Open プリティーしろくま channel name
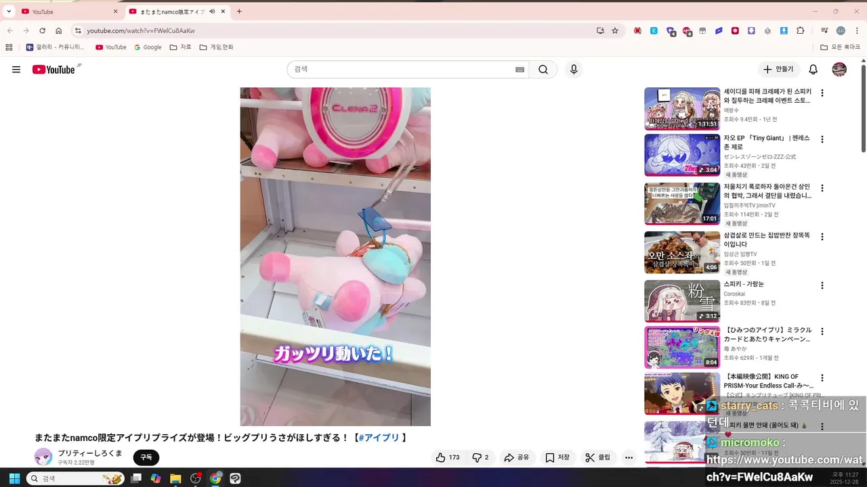The height and width of the screenshot is (487, 867). tap(90, 453)
